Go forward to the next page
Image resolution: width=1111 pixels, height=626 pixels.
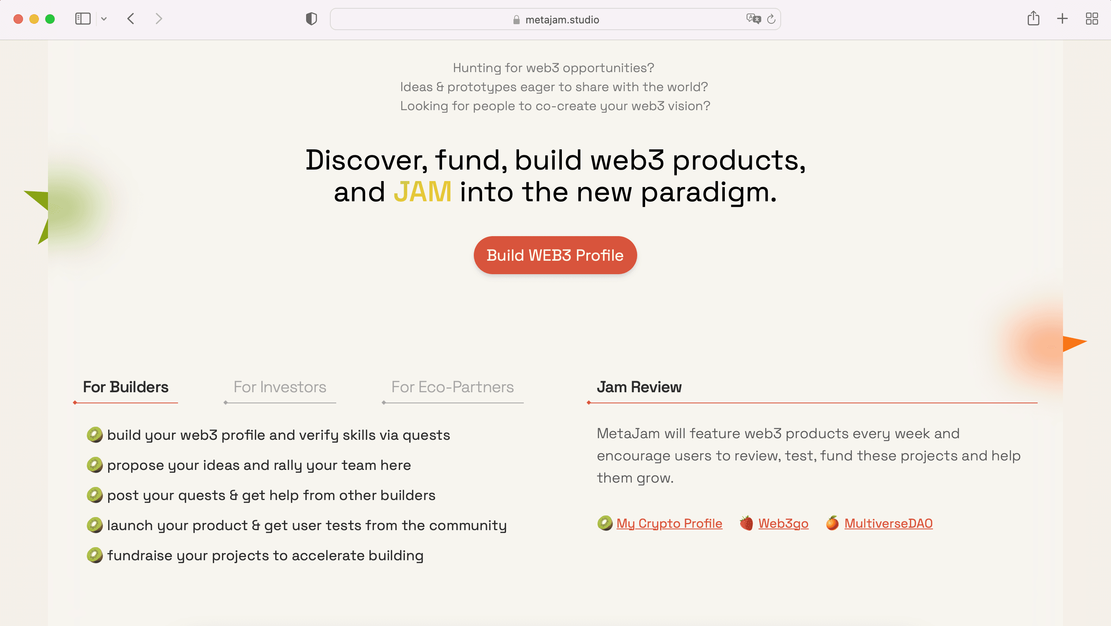point(159,19)
